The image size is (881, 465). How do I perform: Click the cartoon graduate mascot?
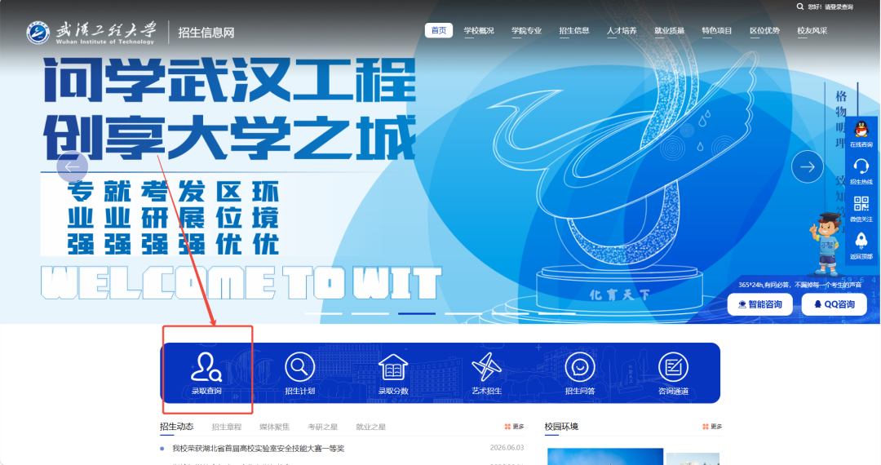click(x=826, y=243)
